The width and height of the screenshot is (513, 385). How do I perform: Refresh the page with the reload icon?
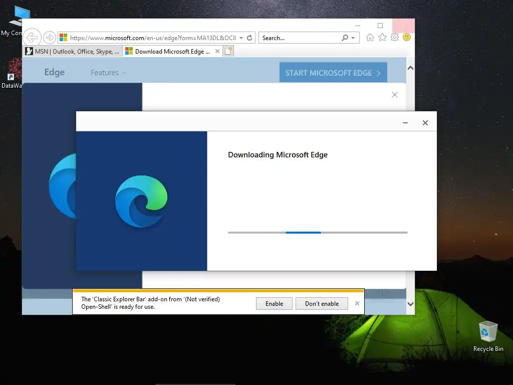249,38
